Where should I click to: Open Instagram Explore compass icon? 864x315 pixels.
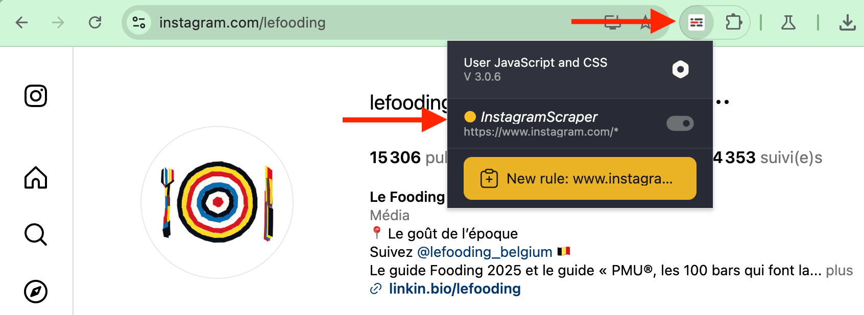(36, 292)
